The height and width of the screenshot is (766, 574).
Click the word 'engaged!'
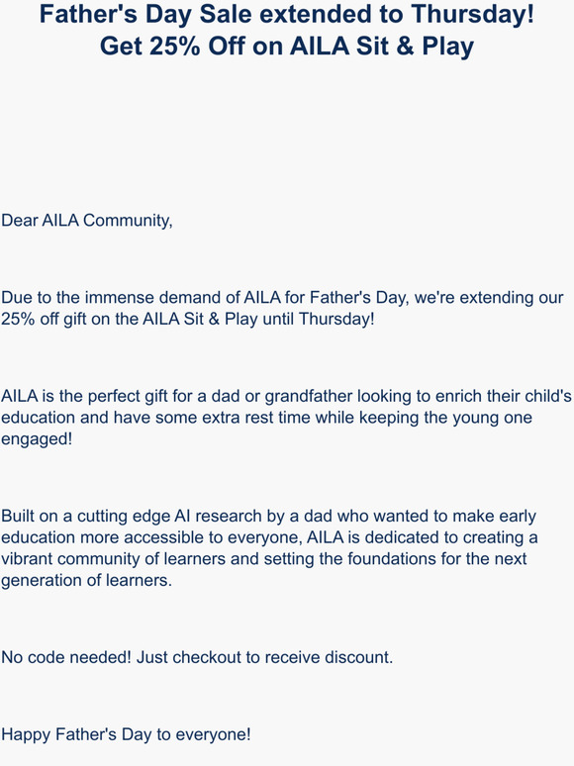pos(37,439)
